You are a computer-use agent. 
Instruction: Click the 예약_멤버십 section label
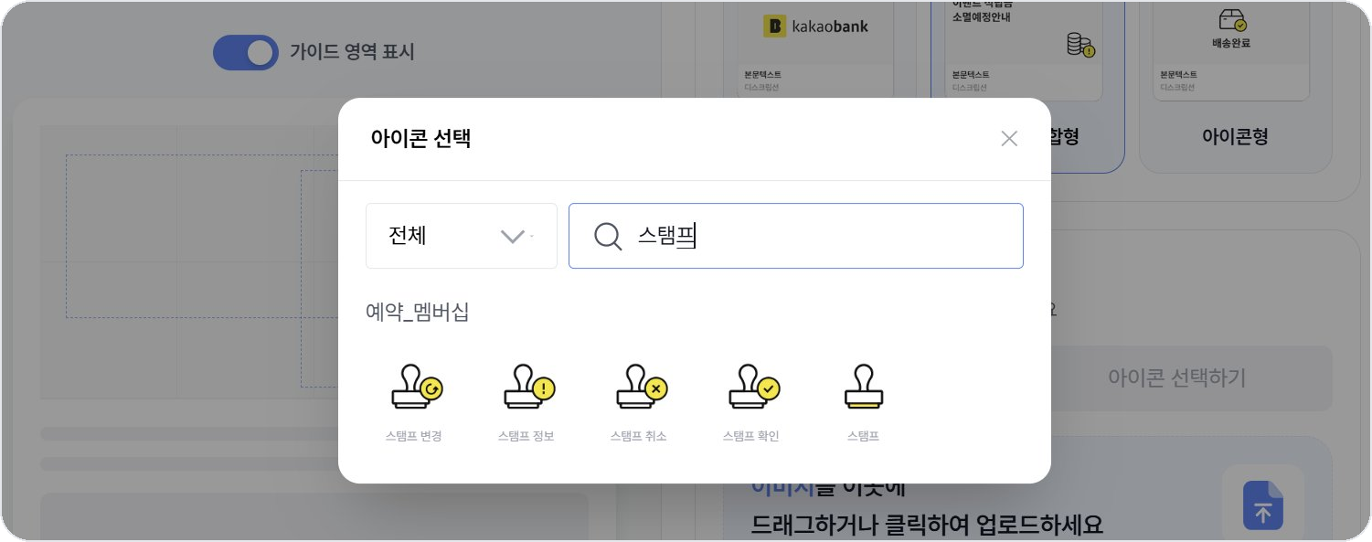click(x=417, y=312)
